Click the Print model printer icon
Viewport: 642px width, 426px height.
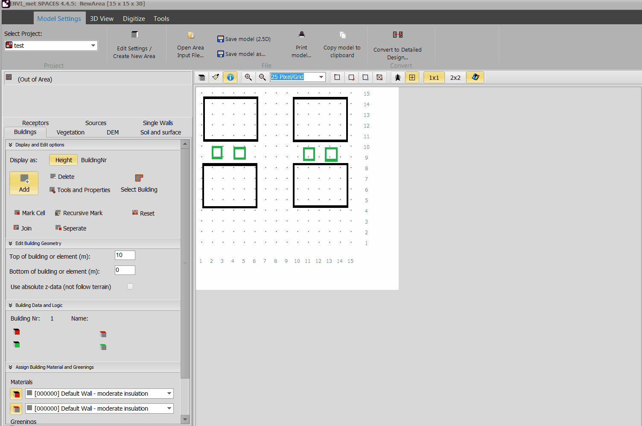click(302, 35)
